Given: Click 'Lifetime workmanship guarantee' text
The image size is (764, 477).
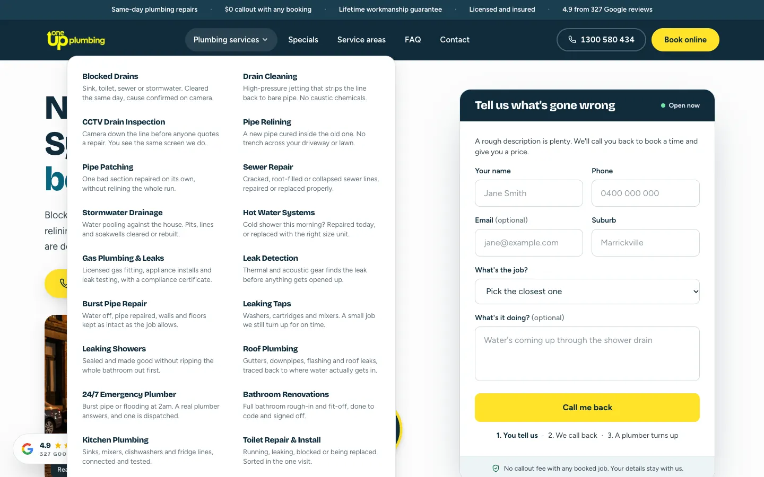Looking at the screenshot, I should 390,10.
